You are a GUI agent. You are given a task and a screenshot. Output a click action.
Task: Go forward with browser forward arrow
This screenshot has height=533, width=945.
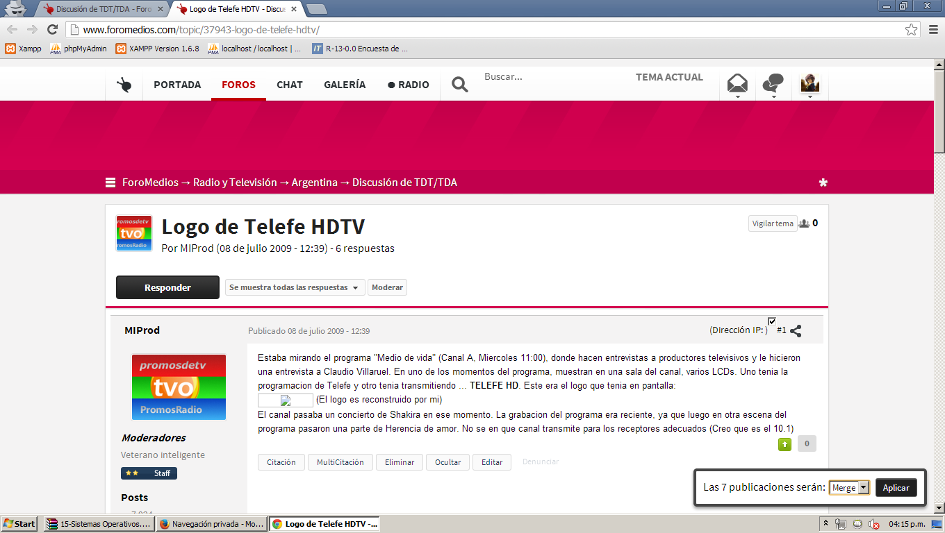coord(32,29)
